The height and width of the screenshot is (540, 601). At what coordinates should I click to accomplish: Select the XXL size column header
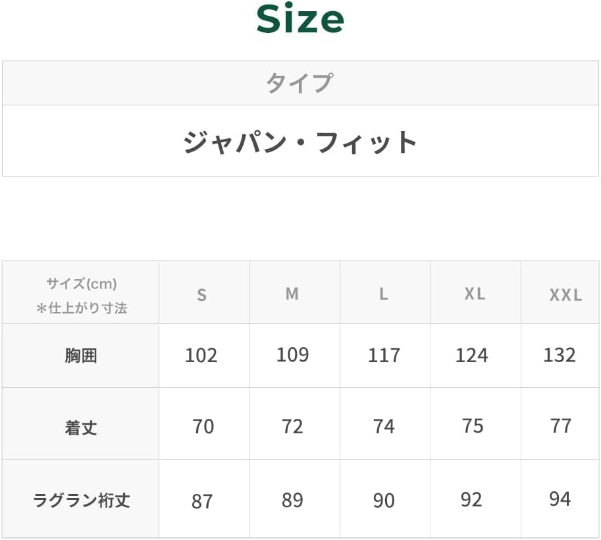click(x=565, y=296)
